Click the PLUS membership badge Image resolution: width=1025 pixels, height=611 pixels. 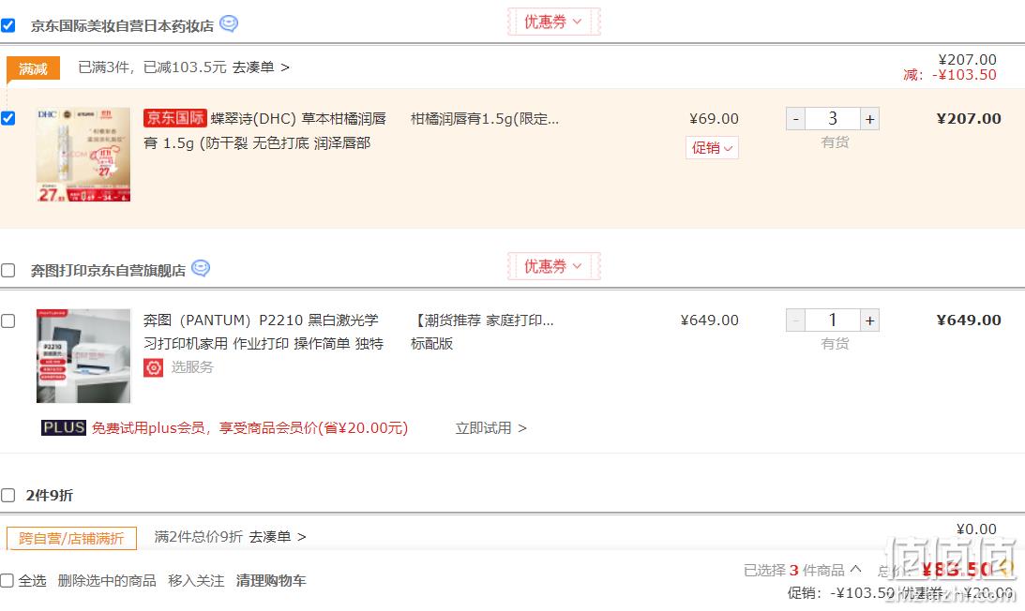[64, 427]
